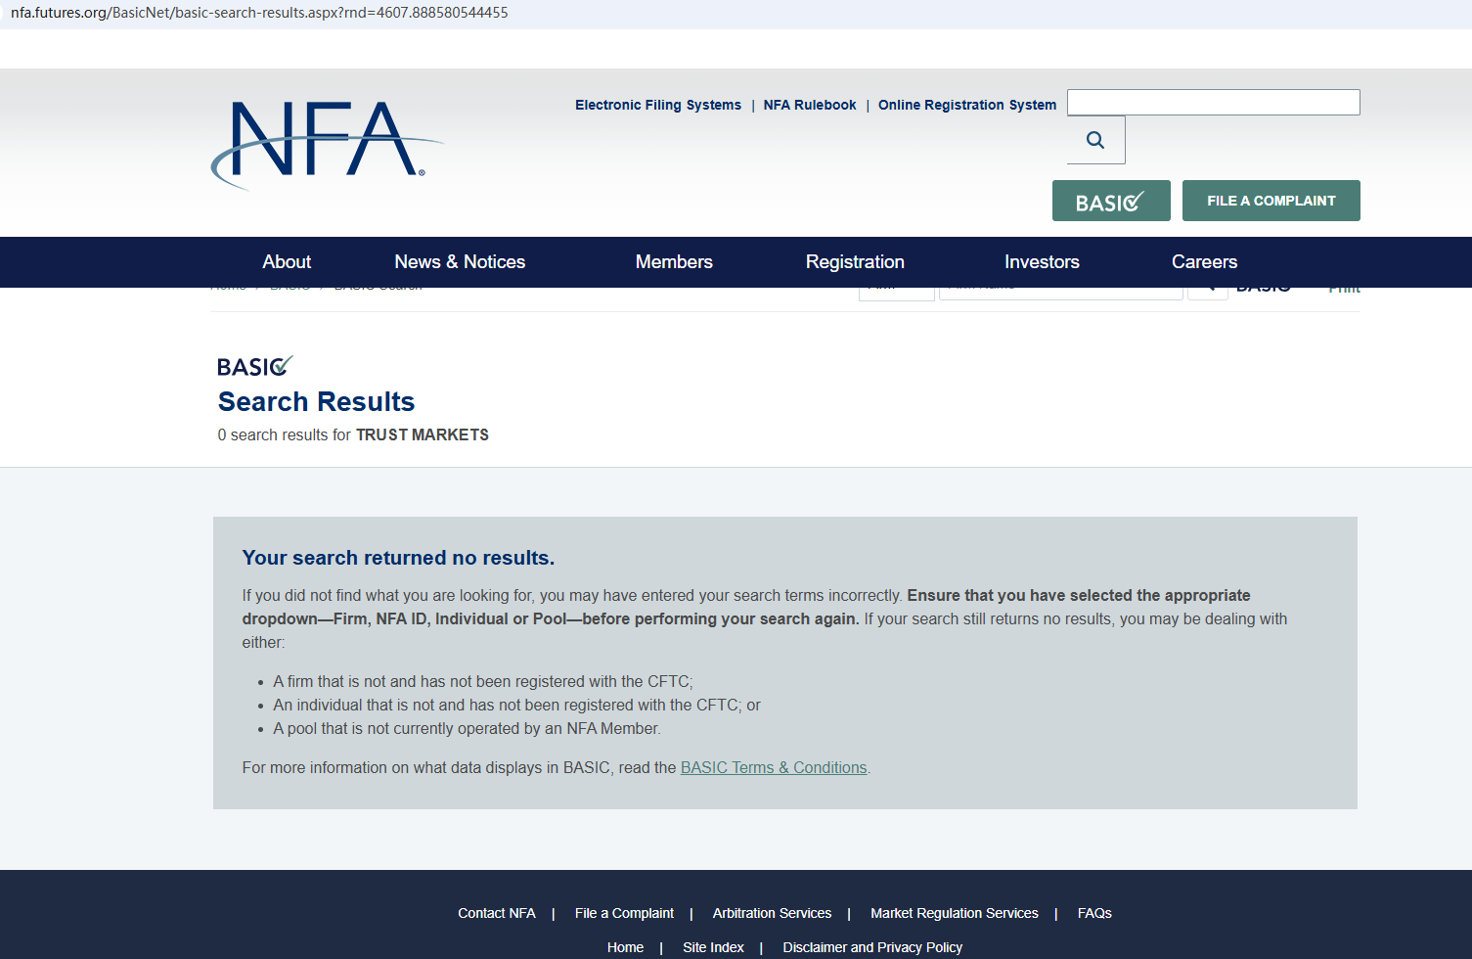
Task: Open the Investors menu
Action: 1042,262
